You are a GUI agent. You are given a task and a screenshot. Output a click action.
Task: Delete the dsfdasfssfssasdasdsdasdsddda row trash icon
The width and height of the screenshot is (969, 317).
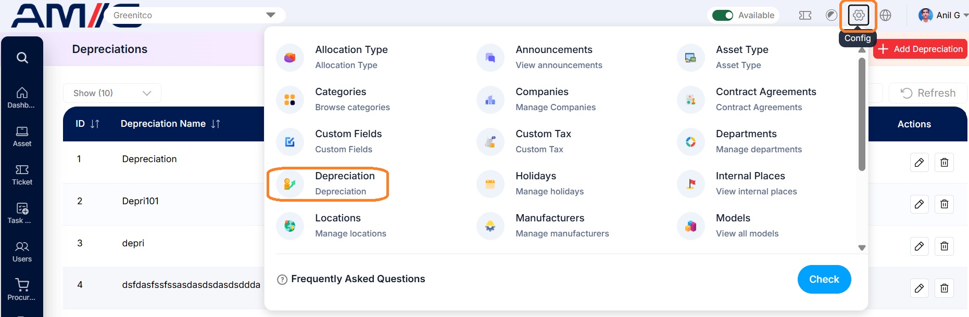click(x=944, y=288)
